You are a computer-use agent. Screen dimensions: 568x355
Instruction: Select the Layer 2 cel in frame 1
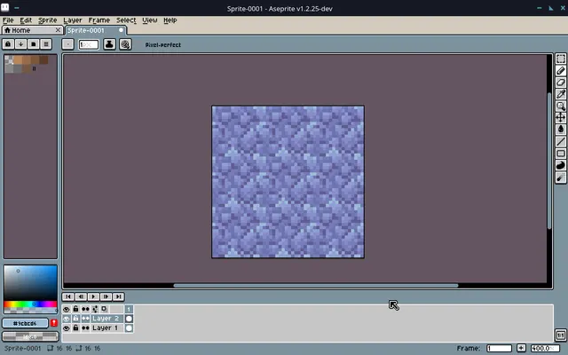(129, 319)
